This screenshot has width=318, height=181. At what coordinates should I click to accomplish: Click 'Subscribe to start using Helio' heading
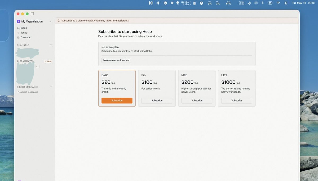125,32
